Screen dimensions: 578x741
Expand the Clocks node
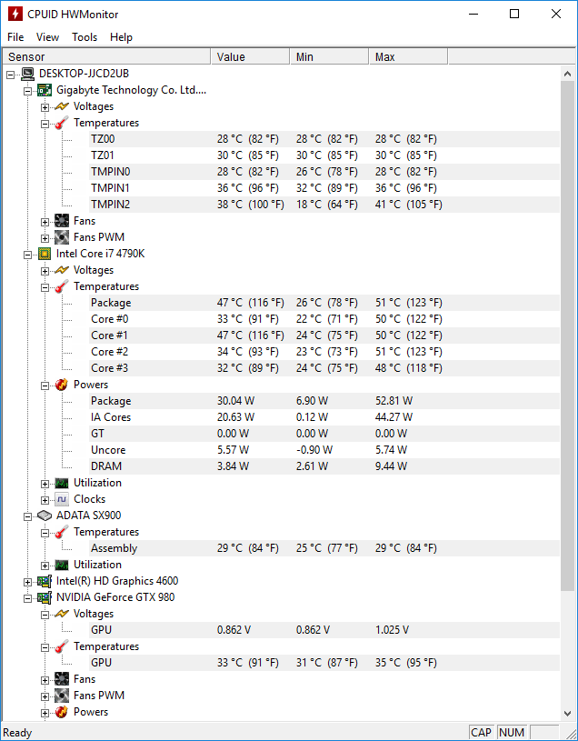tap(45, 499)
